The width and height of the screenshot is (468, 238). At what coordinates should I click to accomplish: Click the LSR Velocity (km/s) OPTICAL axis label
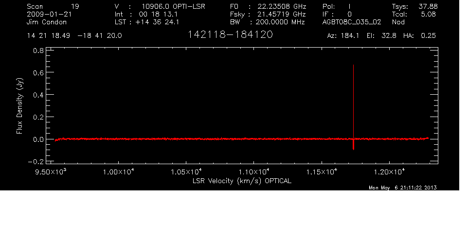click(242, 181)
